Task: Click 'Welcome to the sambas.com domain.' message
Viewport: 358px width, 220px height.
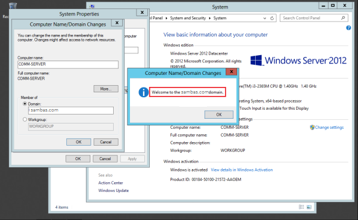Action: pyautogui.click(x=188, y=92)
